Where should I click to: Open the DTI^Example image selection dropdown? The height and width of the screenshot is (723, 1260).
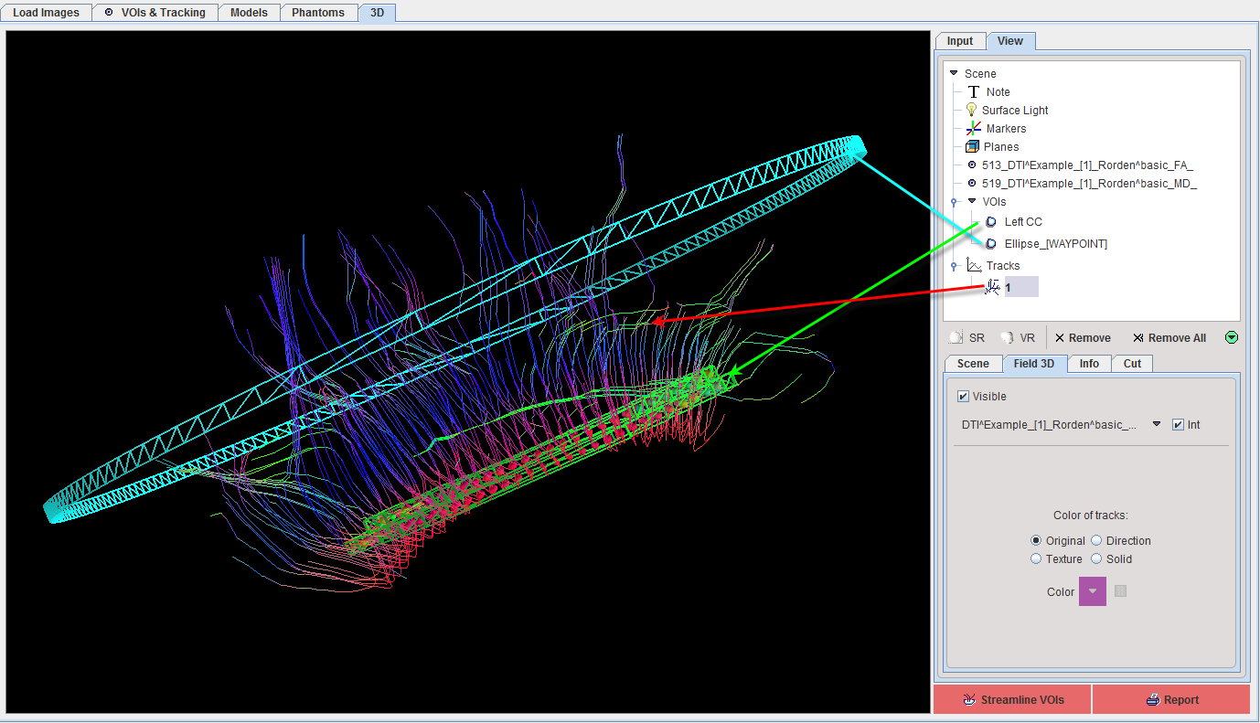coord(1156,424)
